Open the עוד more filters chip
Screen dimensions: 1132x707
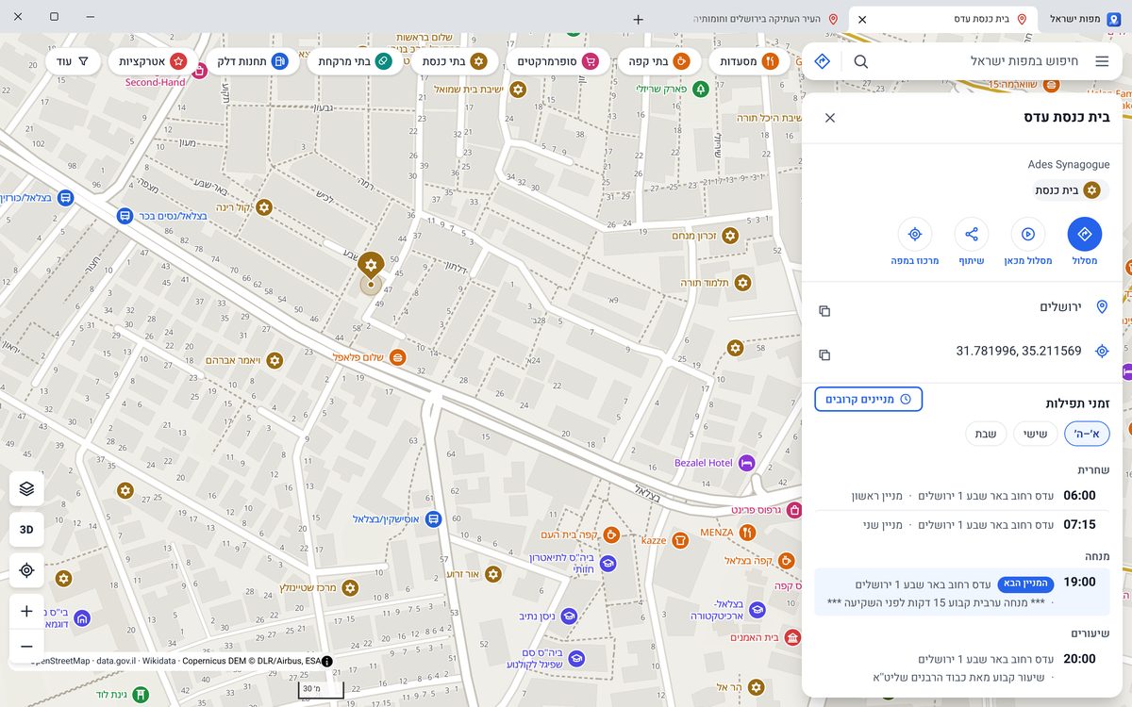point(73,61)
